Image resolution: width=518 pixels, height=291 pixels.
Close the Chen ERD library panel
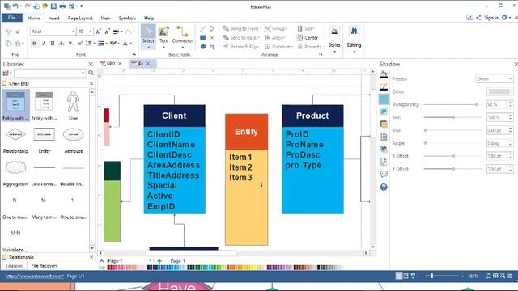tap(91, 84)
